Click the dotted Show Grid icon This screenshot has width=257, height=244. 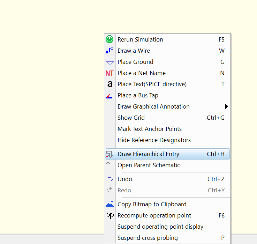point(109,118)
